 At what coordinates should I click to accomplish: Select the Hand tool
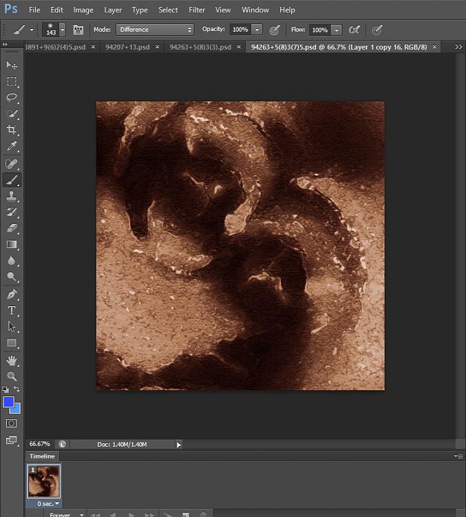point(12,361)
